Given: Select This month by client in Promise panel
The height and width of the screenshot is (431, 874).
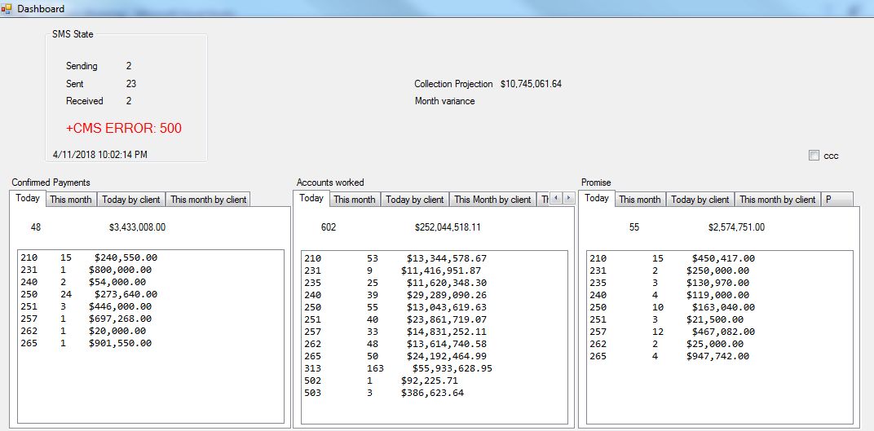Looking at the screenshot, I should point(777,200).
